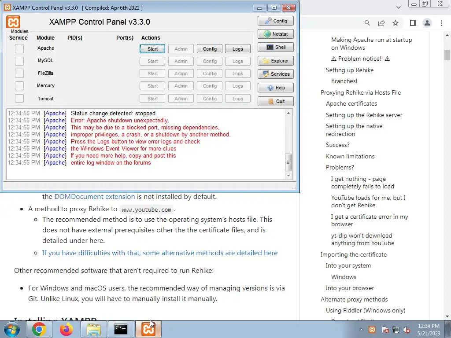Click the log window scrollbar thumb
The height and width of the screenshot is (338, 451).
(288, 162)
